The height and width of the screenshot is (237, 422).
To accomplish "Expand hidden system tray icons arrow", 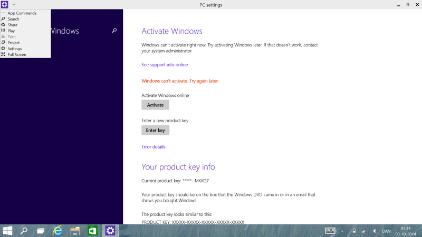I will click(x=342, y=231).
